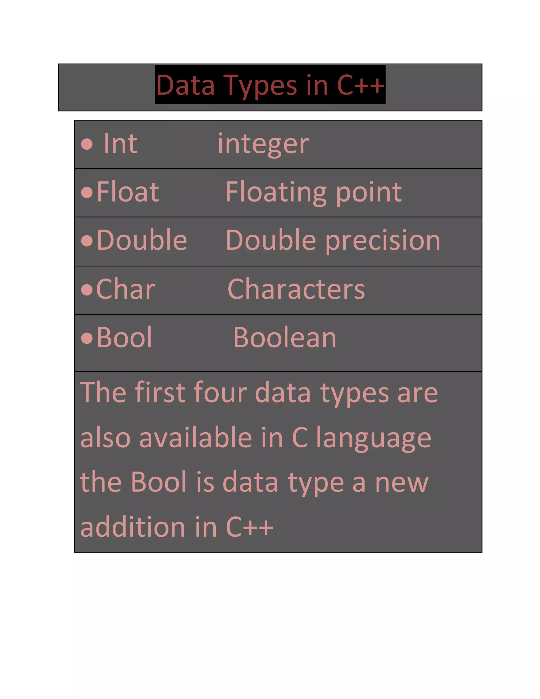Click the "Bool" keyword in fifth row

[x=124, y=338]
